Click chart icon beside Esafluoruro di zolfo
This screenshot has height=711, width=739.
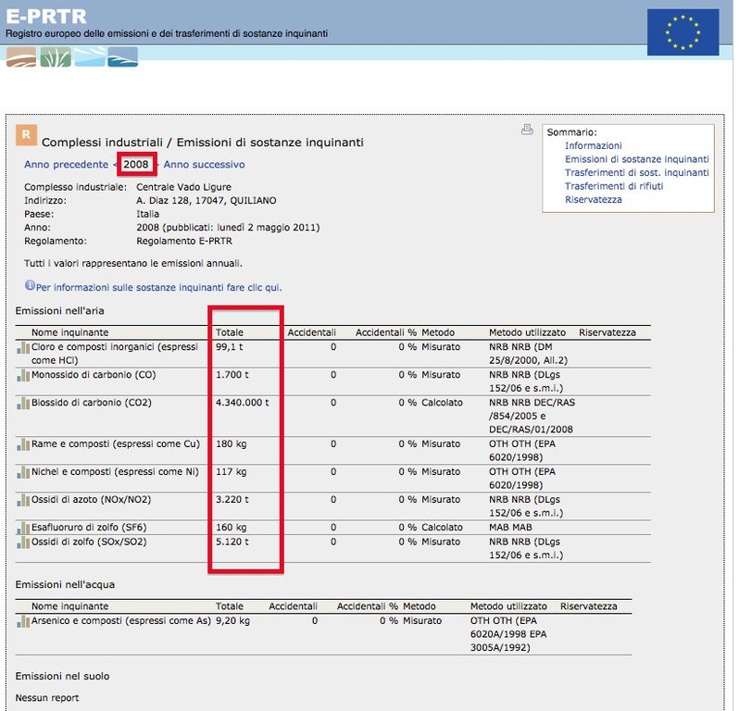[x=22, y=528]
